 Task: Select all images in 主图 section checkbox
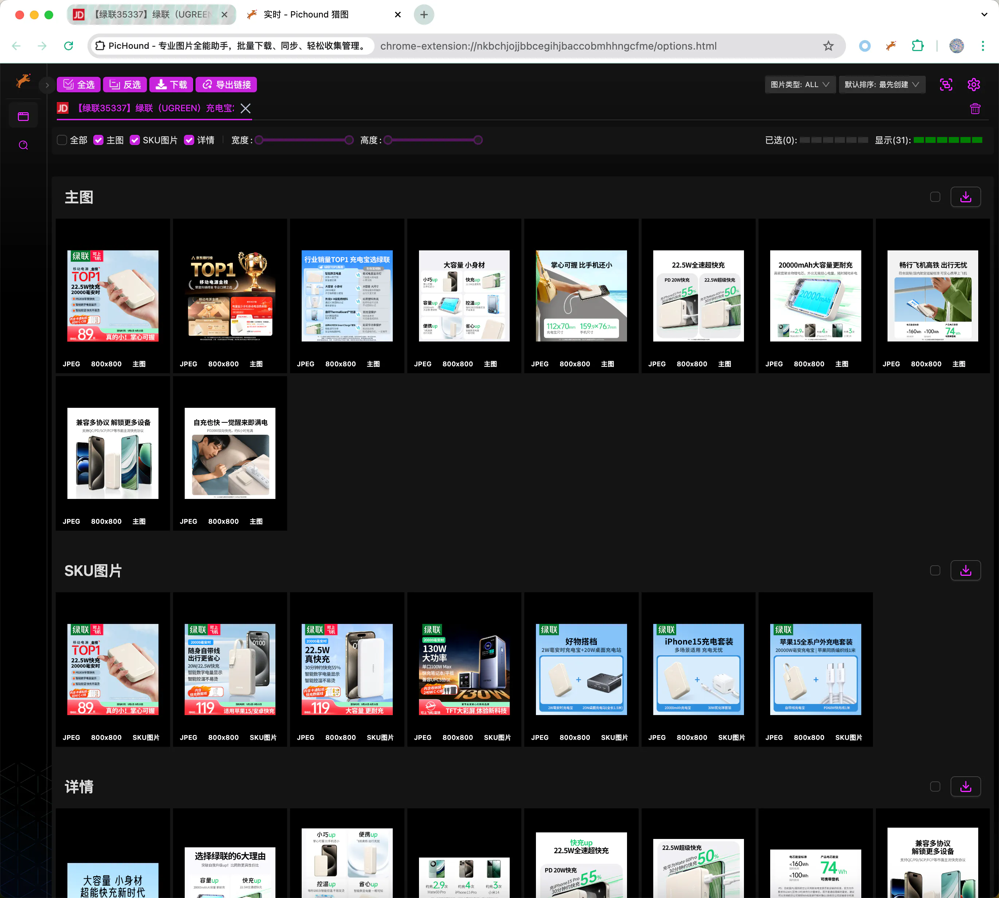[935, 197]
